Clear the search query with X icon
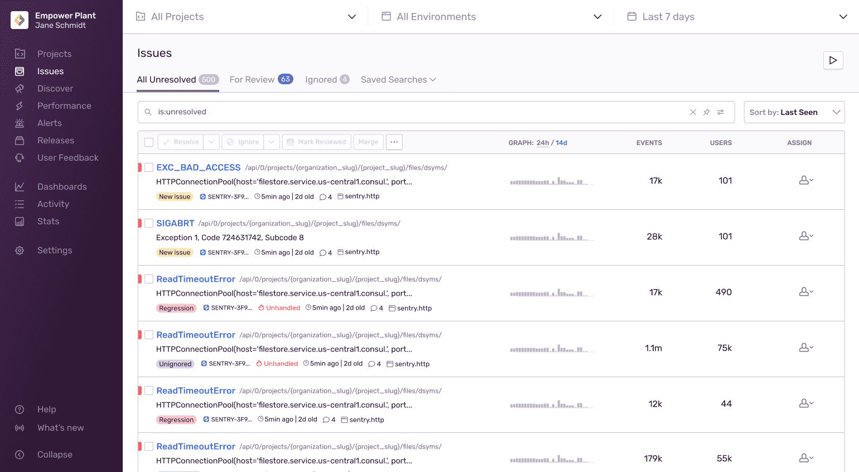The height and width of the screenshot is (472, 859). (x=693, y=112)
